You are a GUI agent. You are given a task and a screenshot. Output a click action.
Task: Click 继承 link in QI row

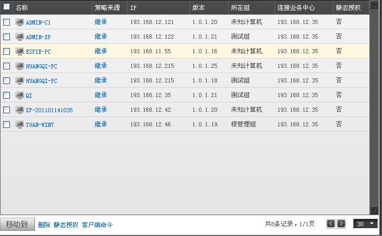point(101,95)
